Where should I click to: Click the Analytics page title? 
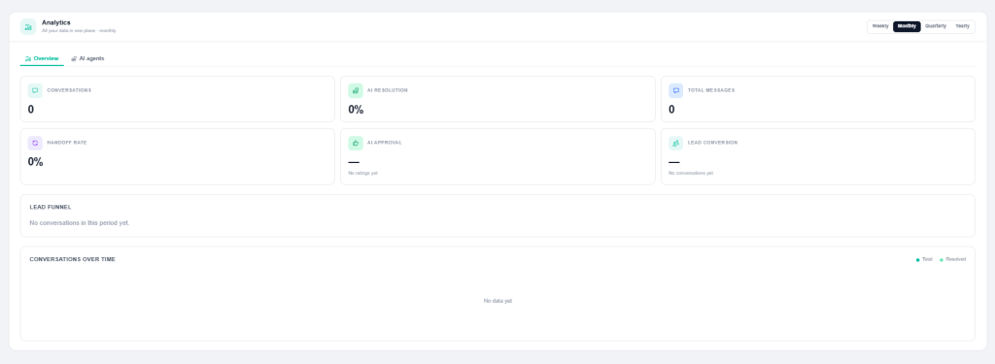pos(55,23)
